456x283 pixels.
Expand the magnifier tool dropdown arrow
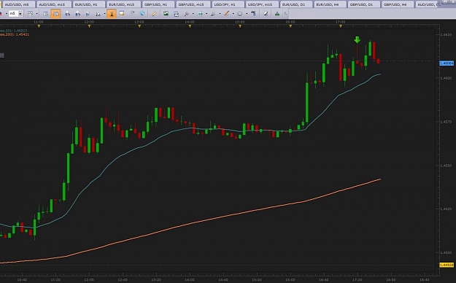pos(193,13)
